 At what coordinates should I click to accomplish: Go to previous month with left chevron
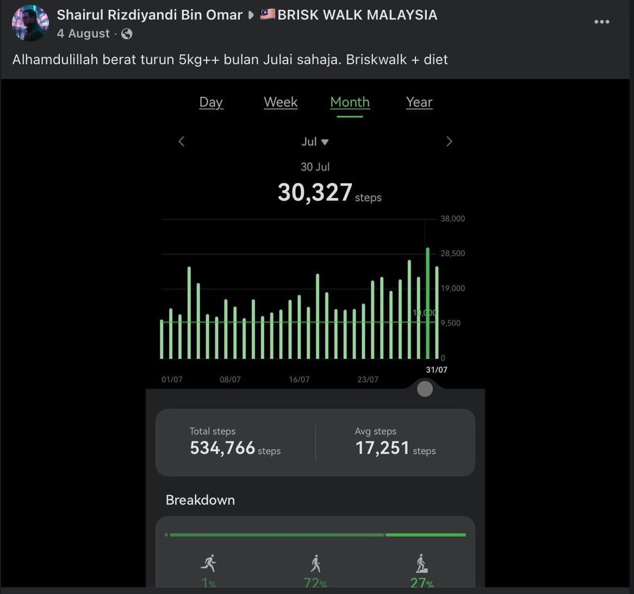[182, 141]
